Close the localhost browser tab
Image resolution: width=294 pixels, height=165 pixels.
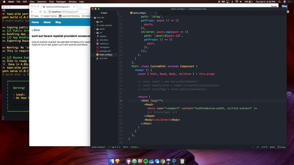(x=74, y=7)
